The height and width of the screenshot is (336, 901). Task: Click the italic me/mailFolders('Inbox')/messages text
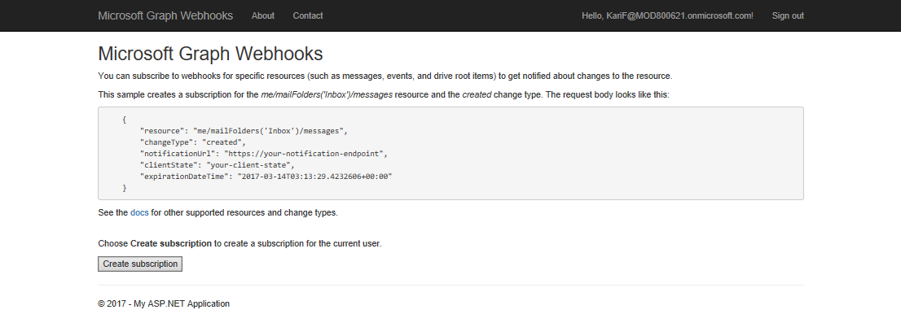coord(327,94)
